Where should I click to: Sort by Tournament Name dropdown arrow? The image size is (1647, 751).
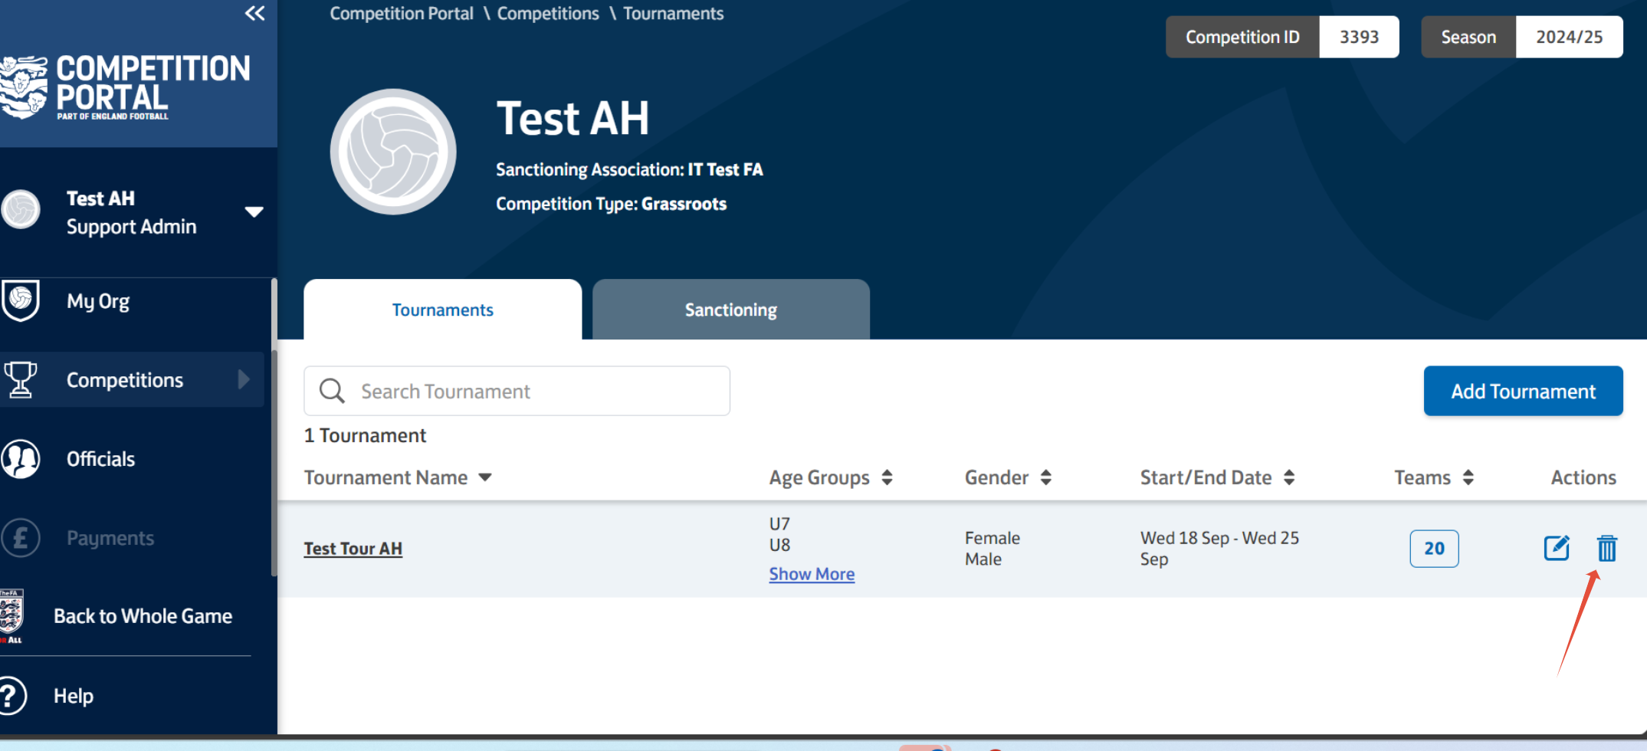pos(484,477)
